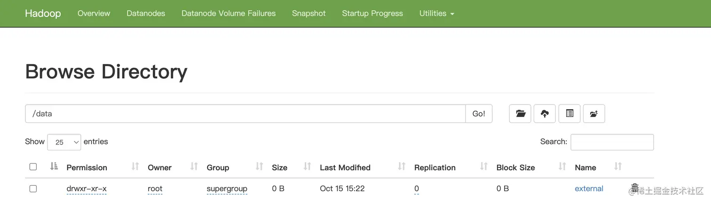711x203 pixels.
Task: Click the sort arrows next to Name
Action: (618, 166)
